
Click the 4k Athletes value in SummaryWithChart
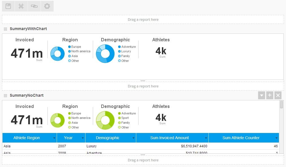[x=161, y=51]
